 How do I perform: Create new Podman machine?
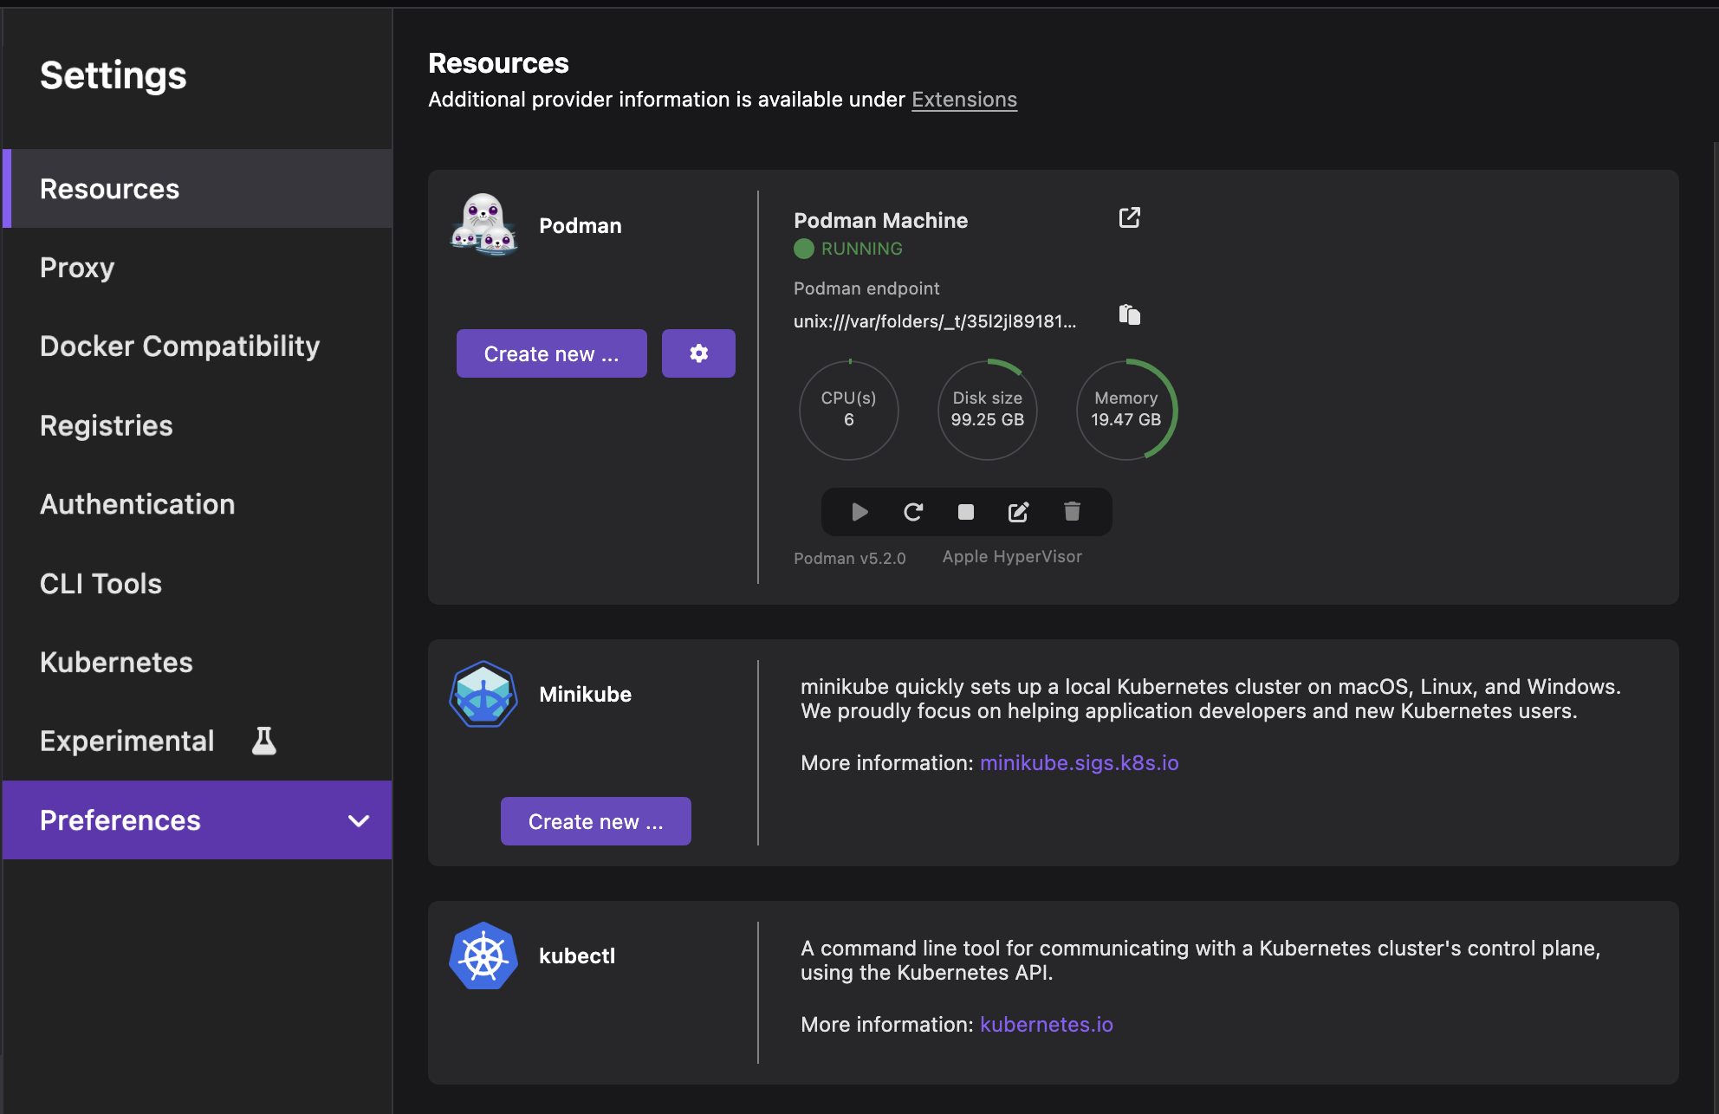click(x=551, y=353)
